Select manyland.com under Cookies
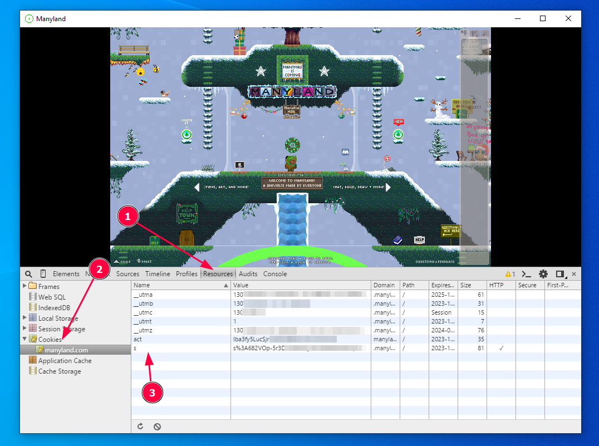Viewport: 599px width, 446px height. tap(66, 350)
